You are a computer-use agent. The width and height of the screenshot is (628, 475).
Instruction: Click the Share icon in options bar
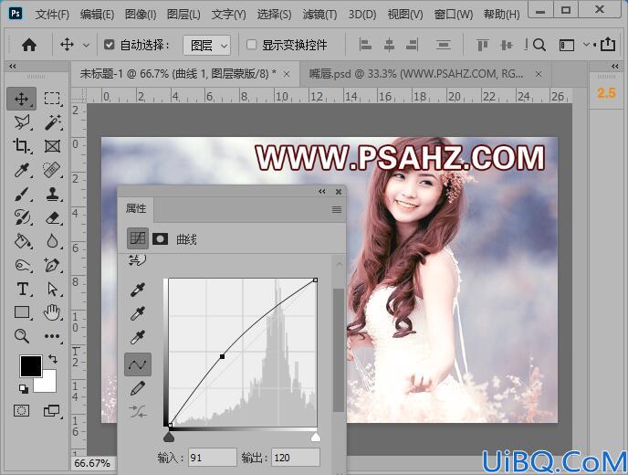click(x=608, y=44)
